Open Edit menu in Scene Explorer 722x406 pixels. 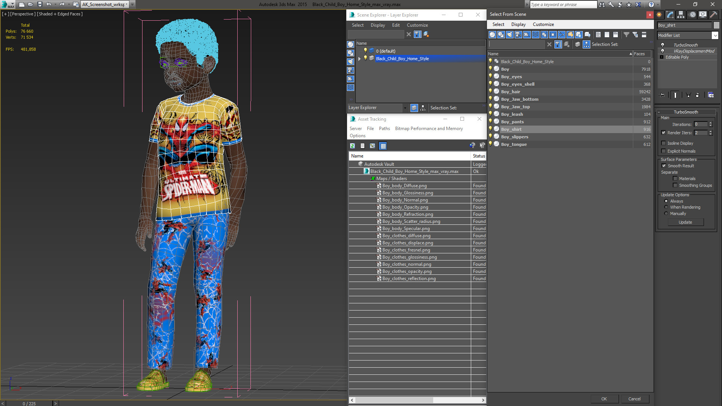396,25
